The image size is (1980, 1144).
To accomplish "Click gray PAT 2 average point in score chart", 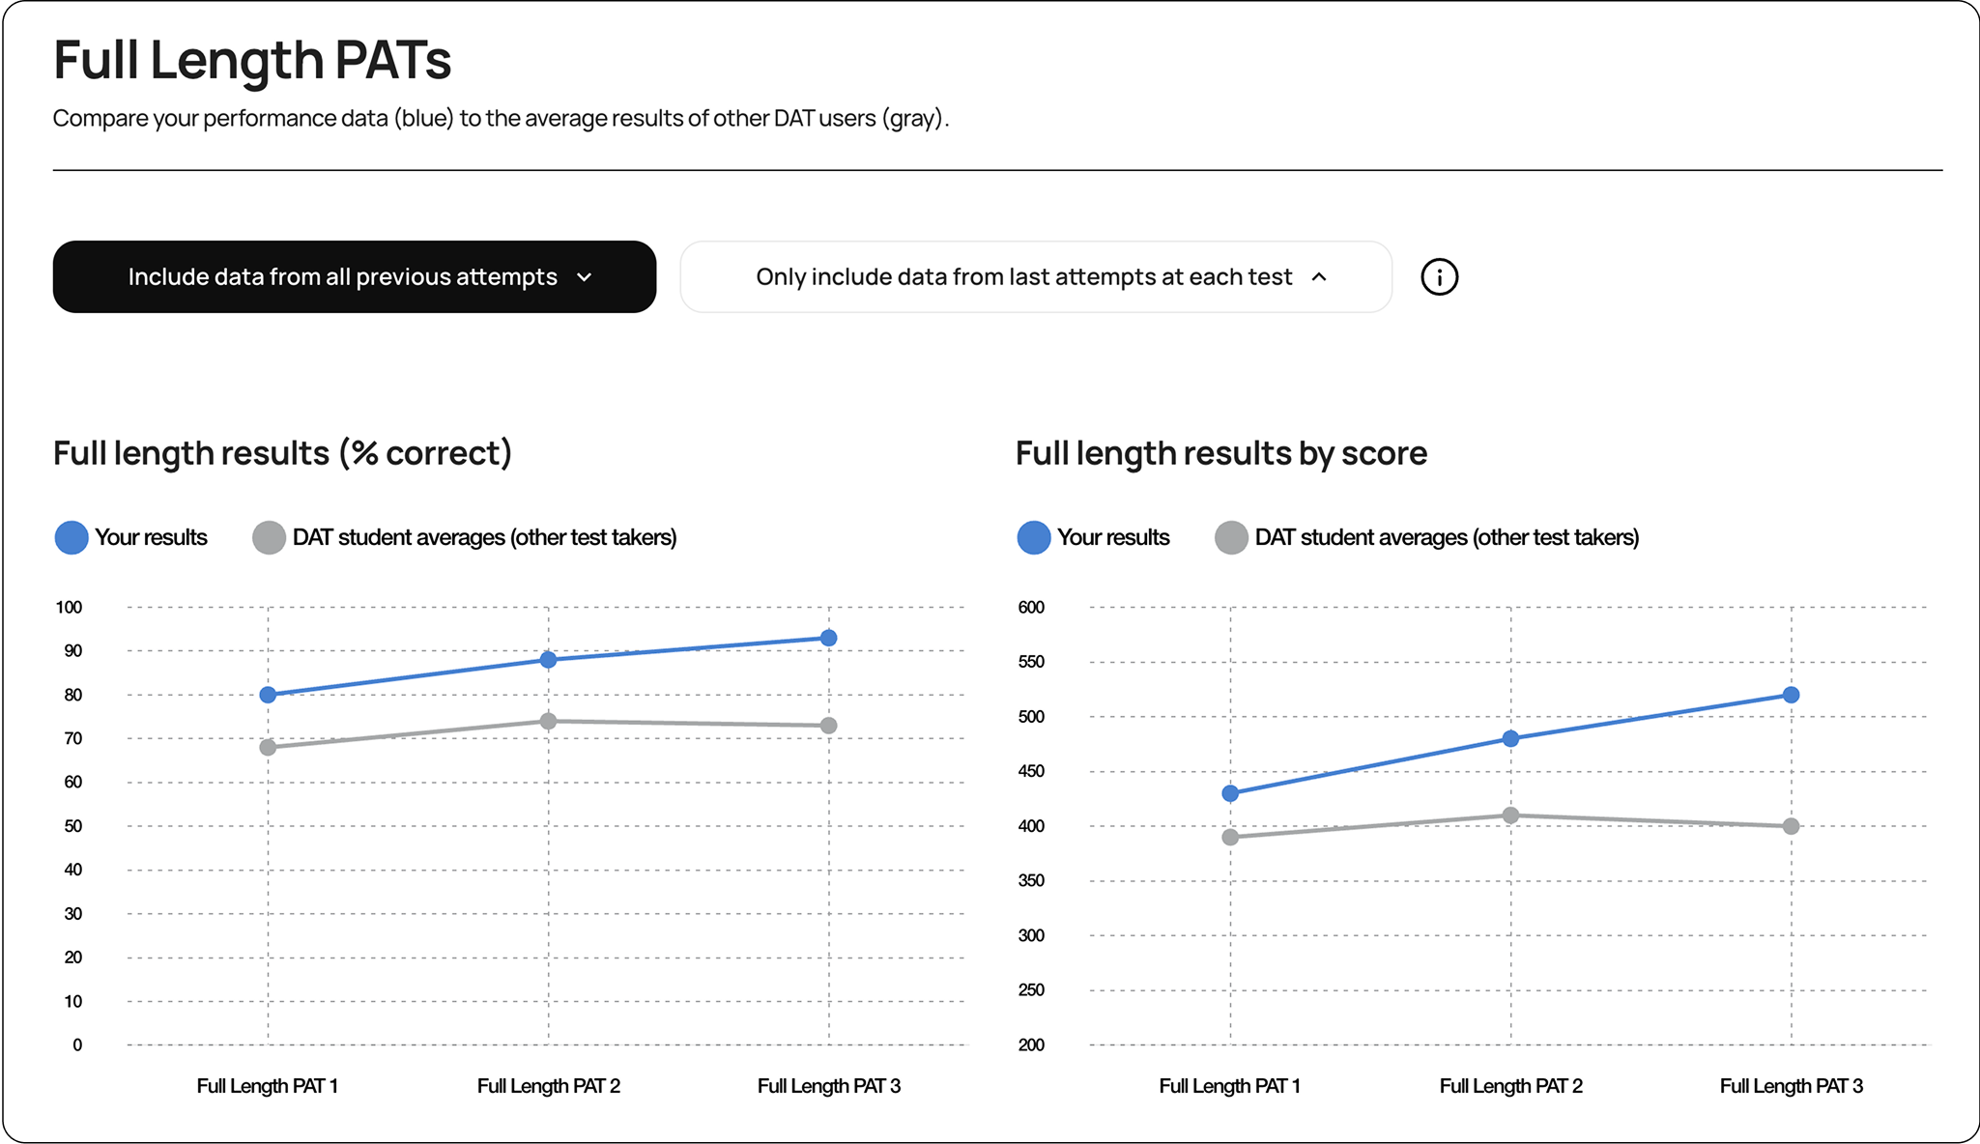I will point(1510,815).
